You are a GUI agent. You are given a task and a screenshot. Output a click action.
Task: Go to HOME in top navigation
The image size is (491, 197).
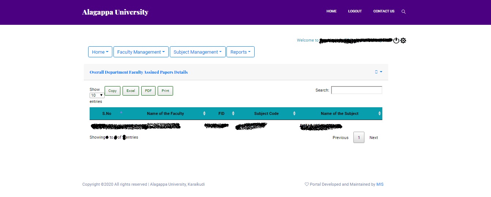coord(331,11)
